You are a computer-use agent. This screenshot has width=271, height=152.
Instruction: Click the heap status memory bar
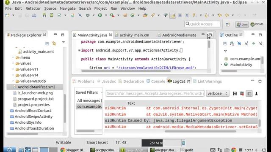tap(161, 143)
